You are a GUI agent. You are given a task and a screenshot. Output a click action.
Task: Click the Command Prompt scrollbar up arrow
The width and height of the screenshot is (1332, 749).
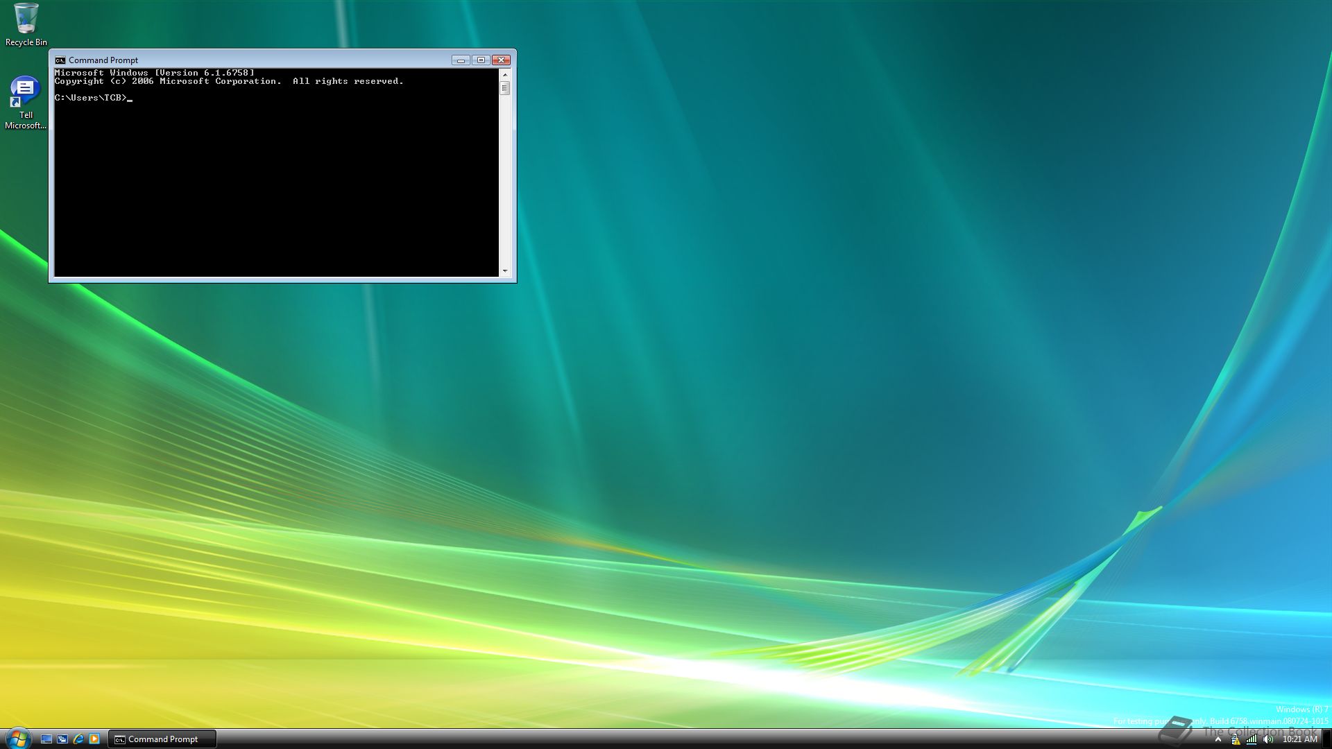pos(505,74)
